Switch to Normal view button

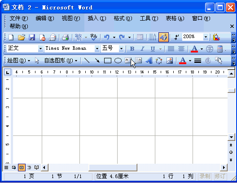tap(6, 167)
